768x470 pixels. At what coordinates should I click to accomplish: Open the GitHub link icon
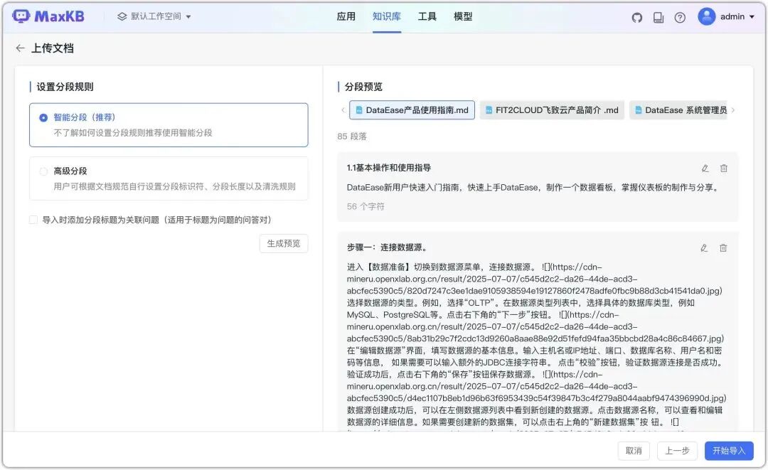click(636, 18)
